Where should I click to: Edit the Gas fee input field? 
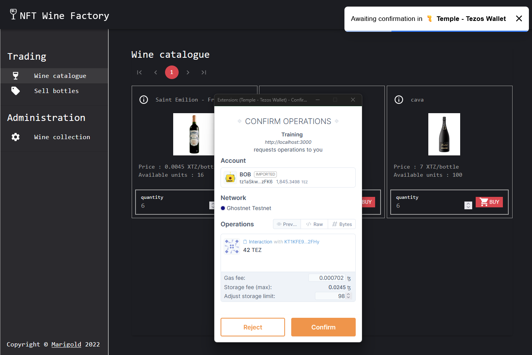click(327, 278)
